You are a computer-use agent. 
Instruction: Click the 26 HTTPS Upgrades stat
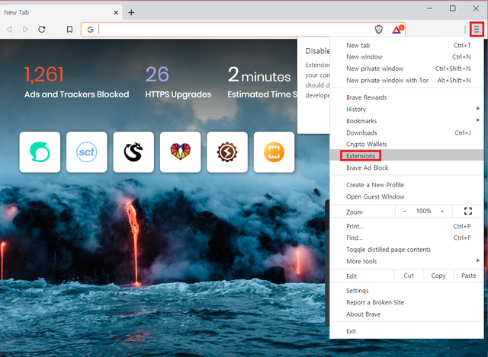pos(178,82)
